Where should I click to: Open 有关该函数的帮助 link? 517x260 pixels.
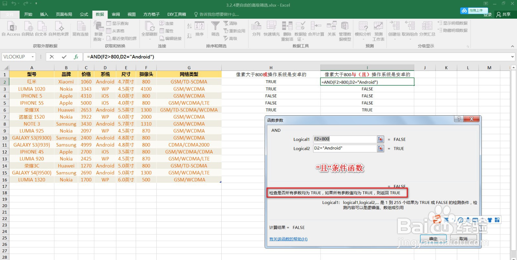coord(288,239)
